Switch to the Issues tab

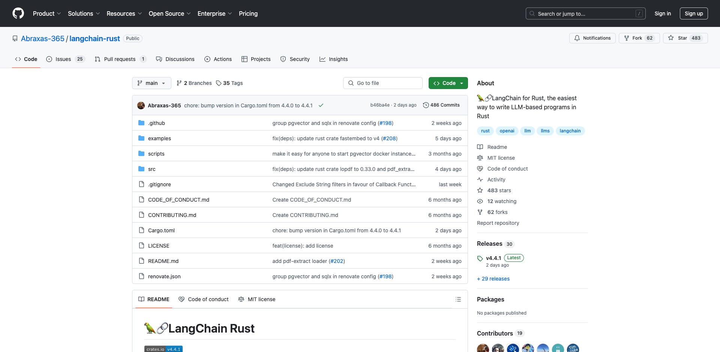[x=66, y=59]
